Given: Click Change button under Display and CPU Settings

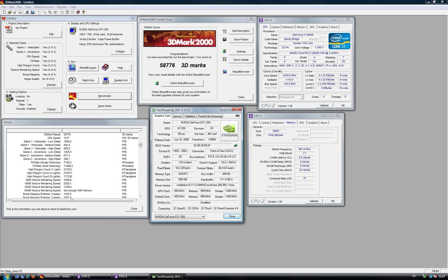Looking at the screenshot, I should tap(121, 52).
